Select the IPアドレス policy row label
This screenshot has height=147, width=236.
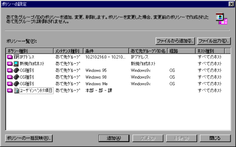[27, 57]
